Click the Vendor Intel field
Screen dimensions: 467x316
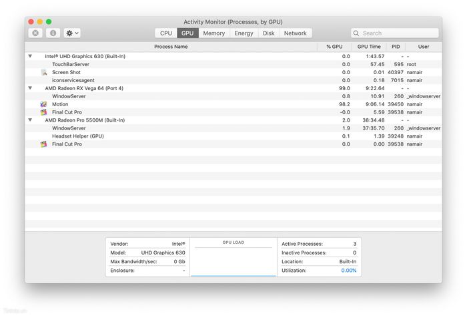click(x=147, y=244)
